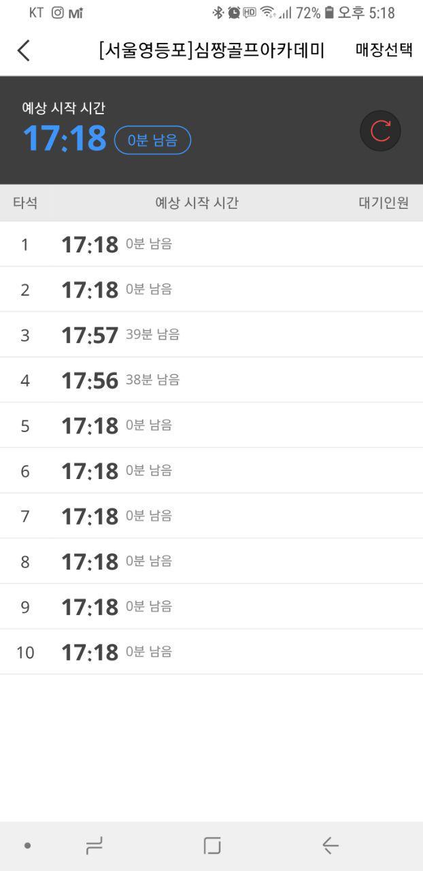Select bay 1 row at 17:18
The width and height of the screenshot is (423, 871).
tap(211, 244)
